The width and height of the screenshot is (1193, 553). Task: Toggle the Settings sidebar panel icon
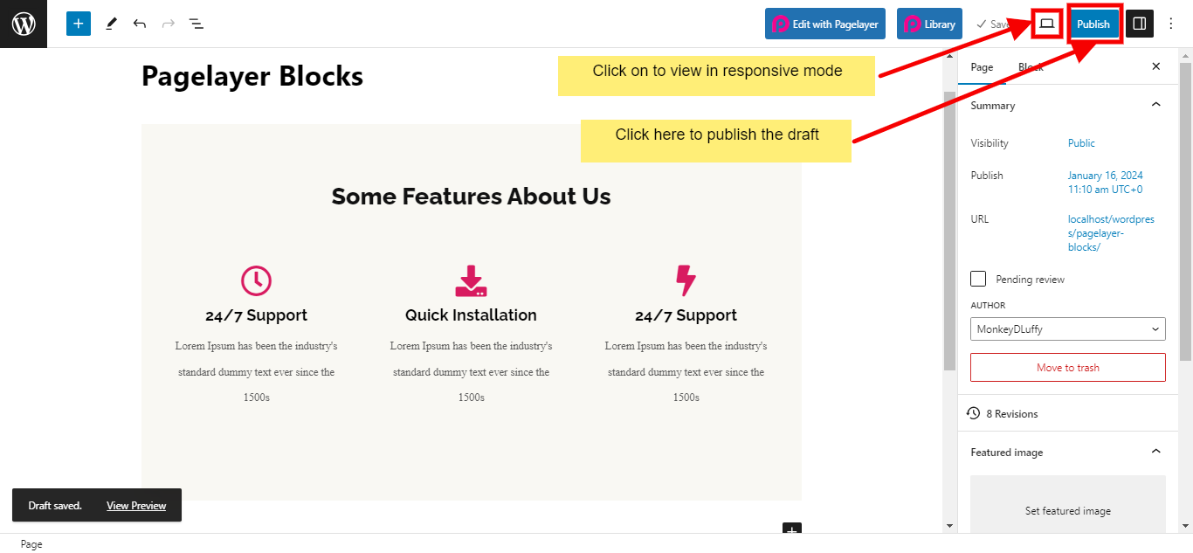1139,24
